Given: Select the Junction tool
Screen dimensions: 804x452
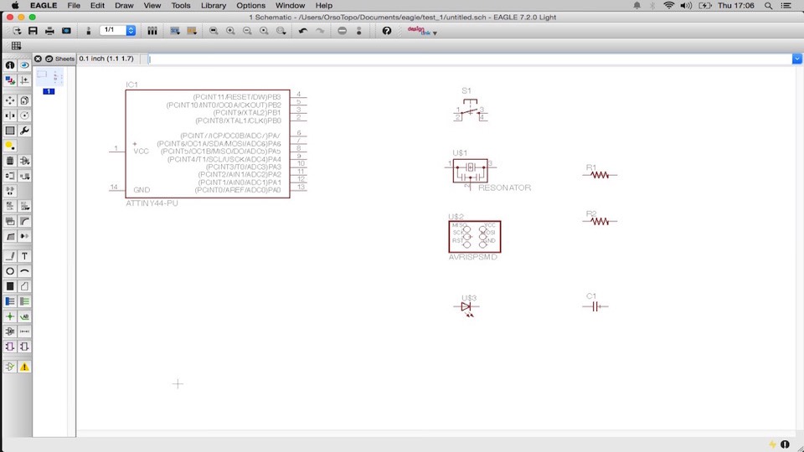Looking at the screenshot, I should (x=10, y=316).
